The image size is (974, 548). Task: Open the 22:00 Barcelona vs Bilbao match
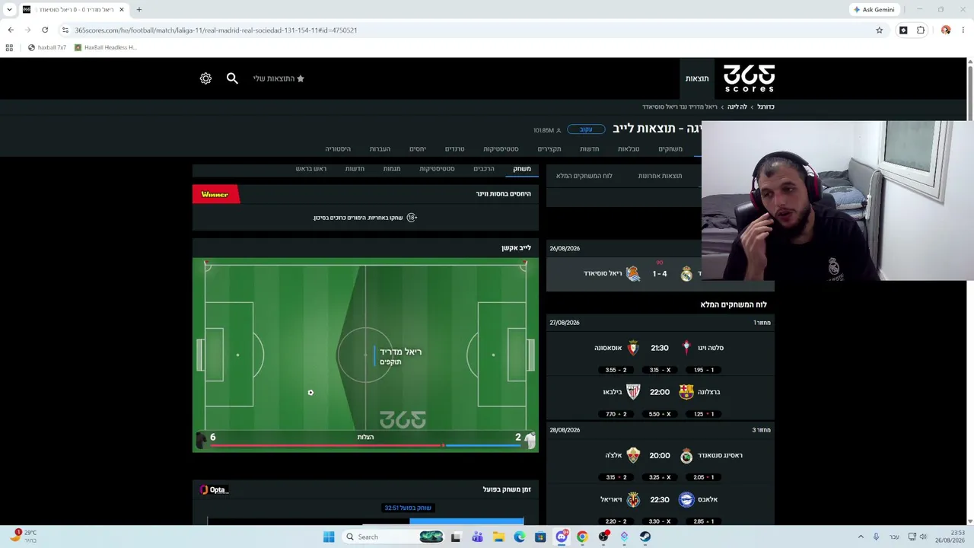[660, 392]
